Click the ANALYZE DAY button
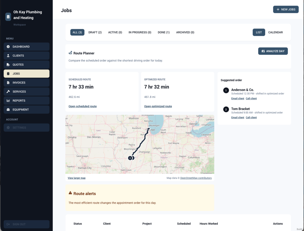 273,51
